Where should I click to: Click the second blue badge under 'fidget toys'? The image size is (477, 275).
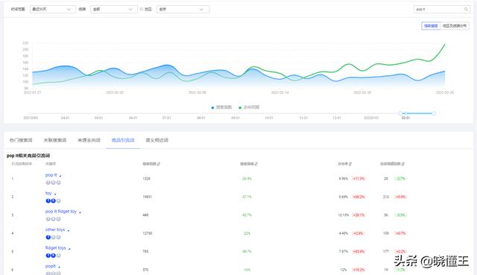[x=53, y=256]
